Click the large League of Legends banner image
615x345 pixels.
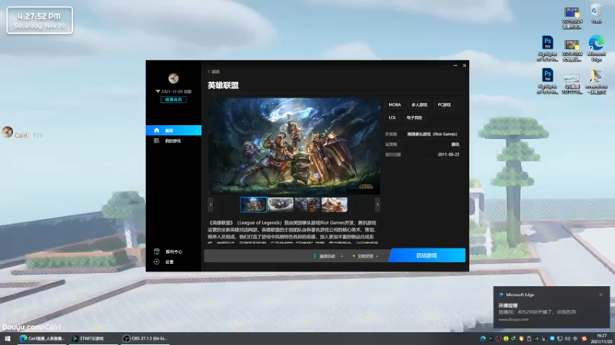coord(294,146)
